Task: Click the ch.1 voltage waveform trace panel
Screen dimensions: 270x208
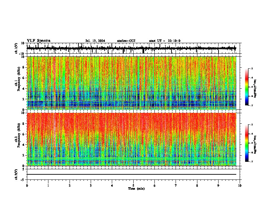Action: coord(133,48)
